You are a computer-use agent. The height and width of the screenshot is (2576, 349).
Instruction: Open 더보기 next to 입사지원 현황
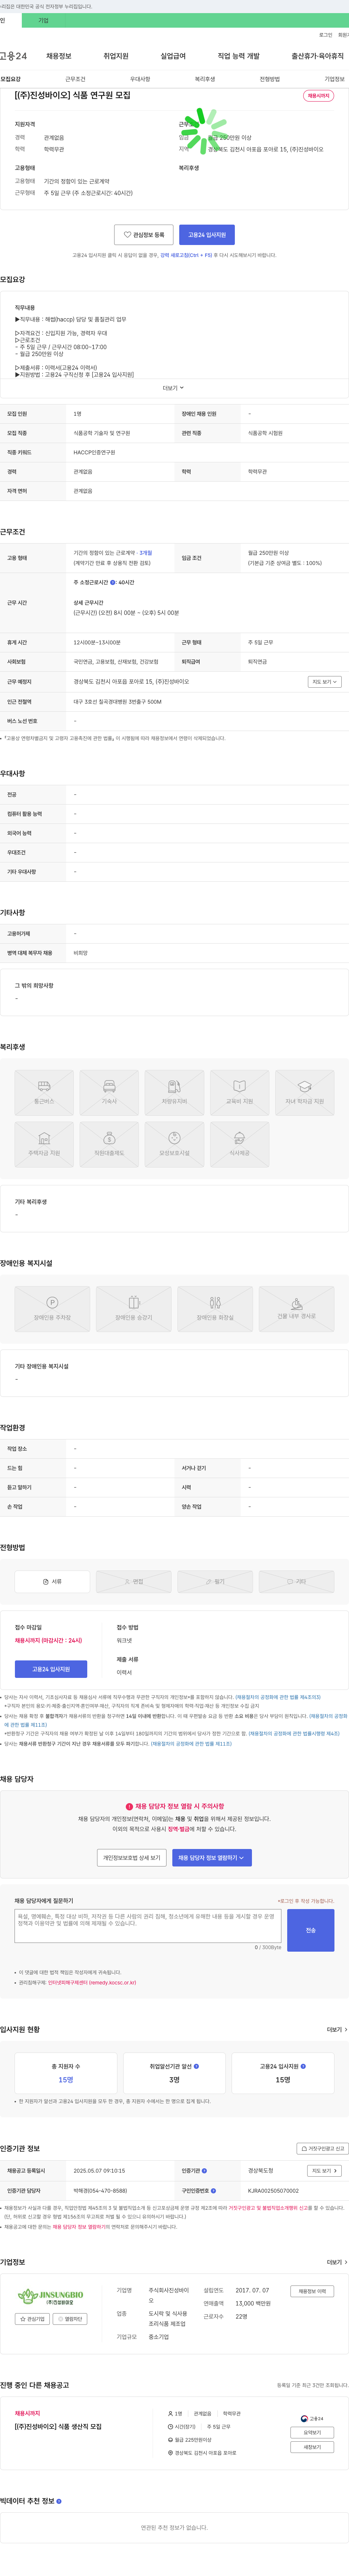337,2030
